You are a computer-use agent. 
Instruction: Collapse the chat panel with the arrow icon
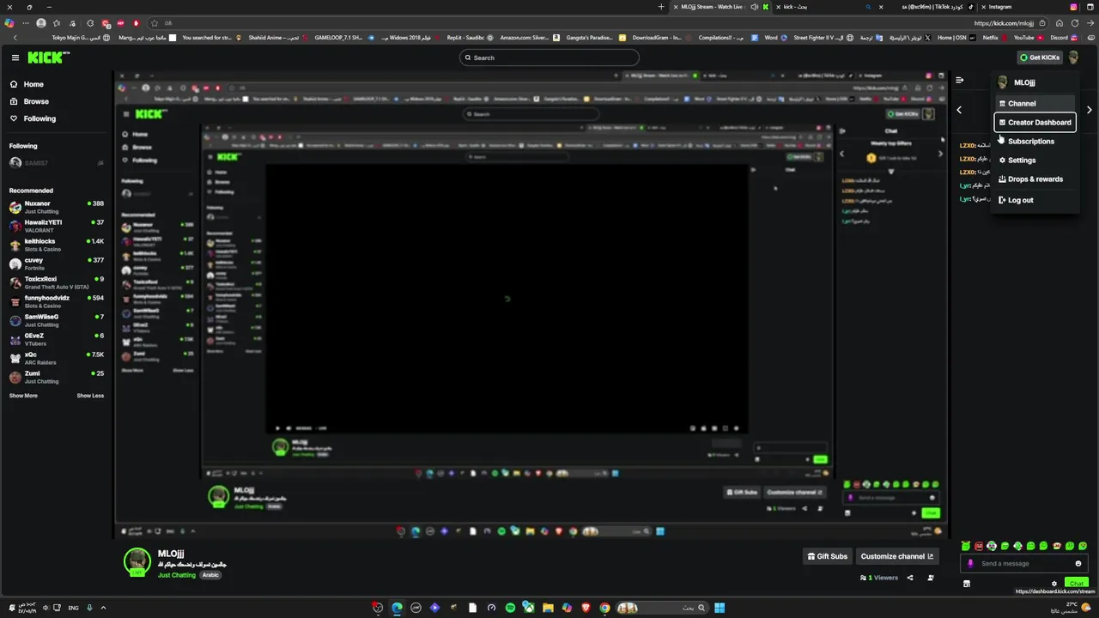coord(960,80)
